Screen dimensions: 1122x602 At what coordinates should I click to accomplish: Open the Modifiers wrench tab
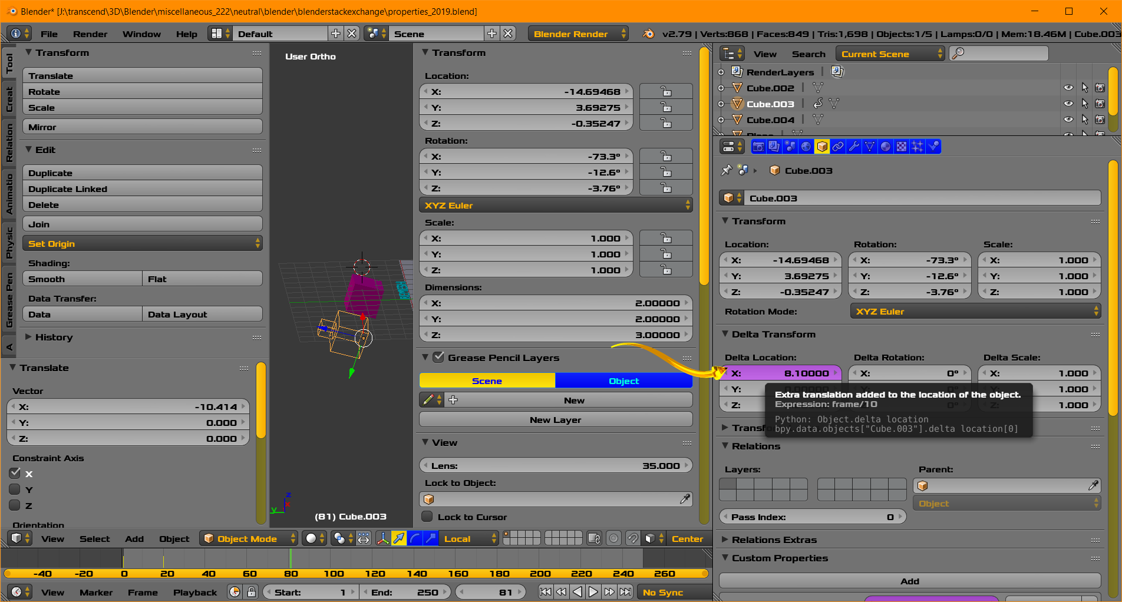[x=854, y=147]
